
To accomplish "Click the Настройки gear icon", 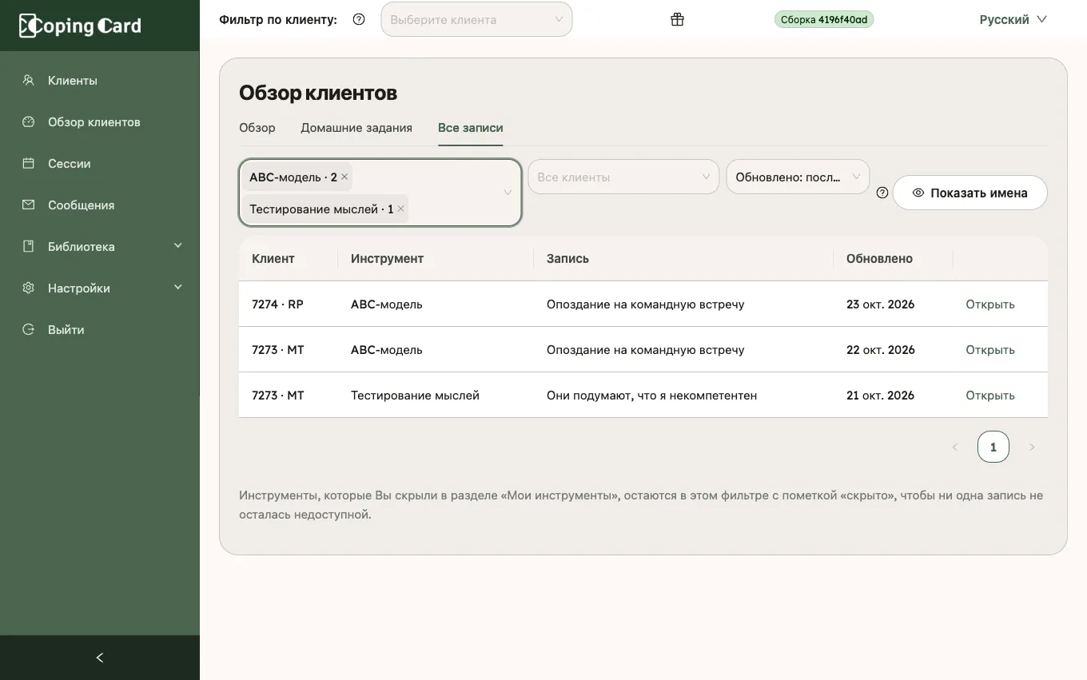I will (29, 288).
